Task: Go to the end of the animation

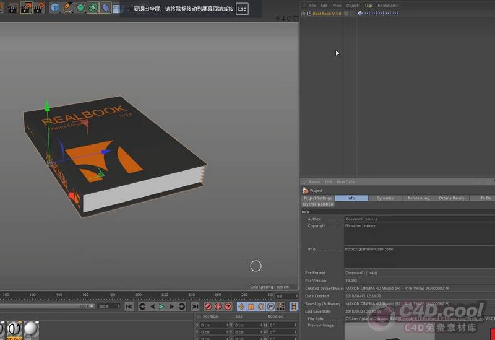Action: (x=195, y=307)
